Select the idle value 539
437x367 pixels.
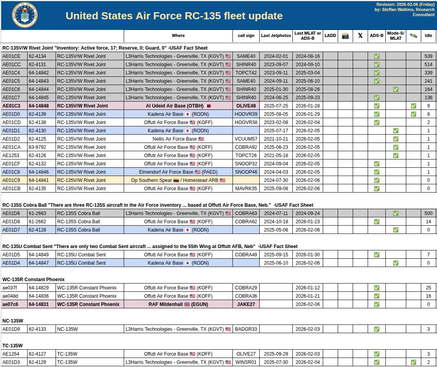coord(428,56)
